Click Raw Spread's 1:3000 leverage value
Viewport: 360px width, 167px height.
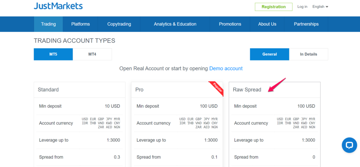coord(309,140)
